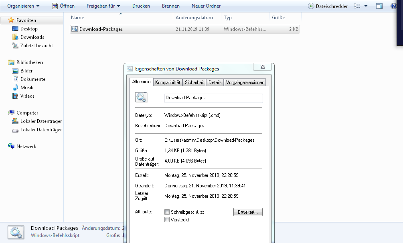Click the Musik note icon
Viewport: 403px width, 243px height.
15,88
